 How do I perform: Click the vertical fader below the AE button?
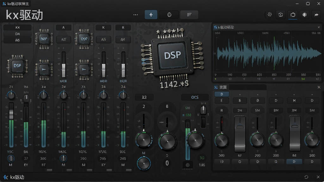pyautogui.click(x=63, y=64)
